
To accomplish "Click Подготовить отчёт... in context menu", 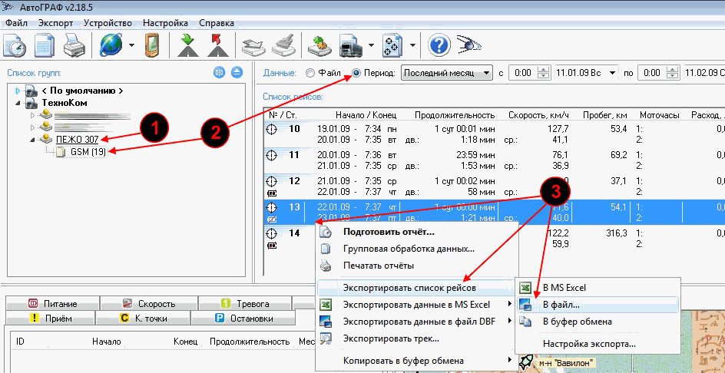I will coord(389,232).
